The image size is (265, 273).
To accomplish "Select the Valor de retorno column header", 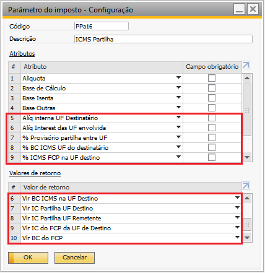I will (x=131, y=188).
